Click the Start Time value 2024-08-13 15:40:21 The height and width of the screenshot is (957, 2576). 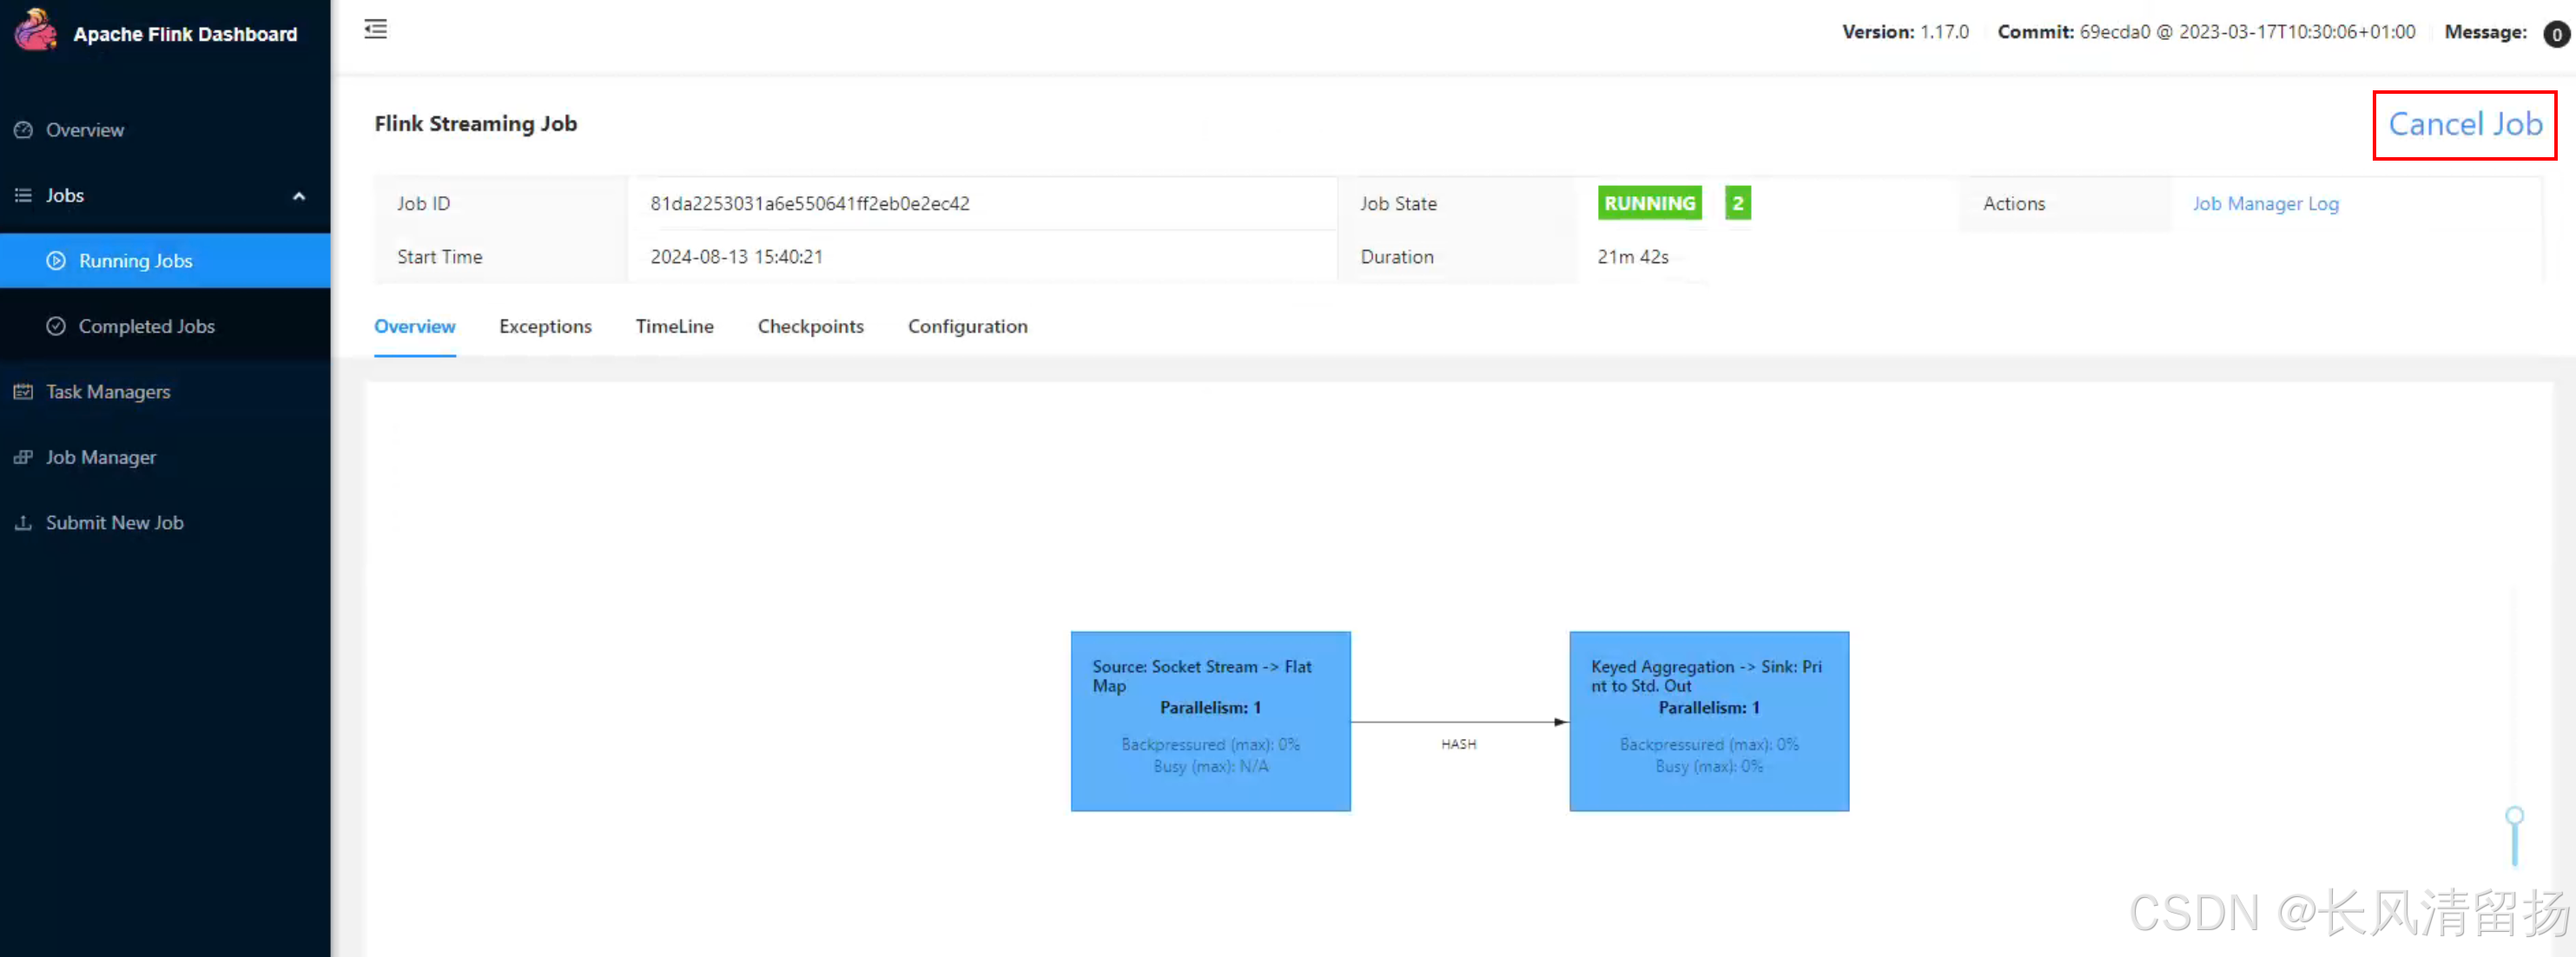coord(737,257)
